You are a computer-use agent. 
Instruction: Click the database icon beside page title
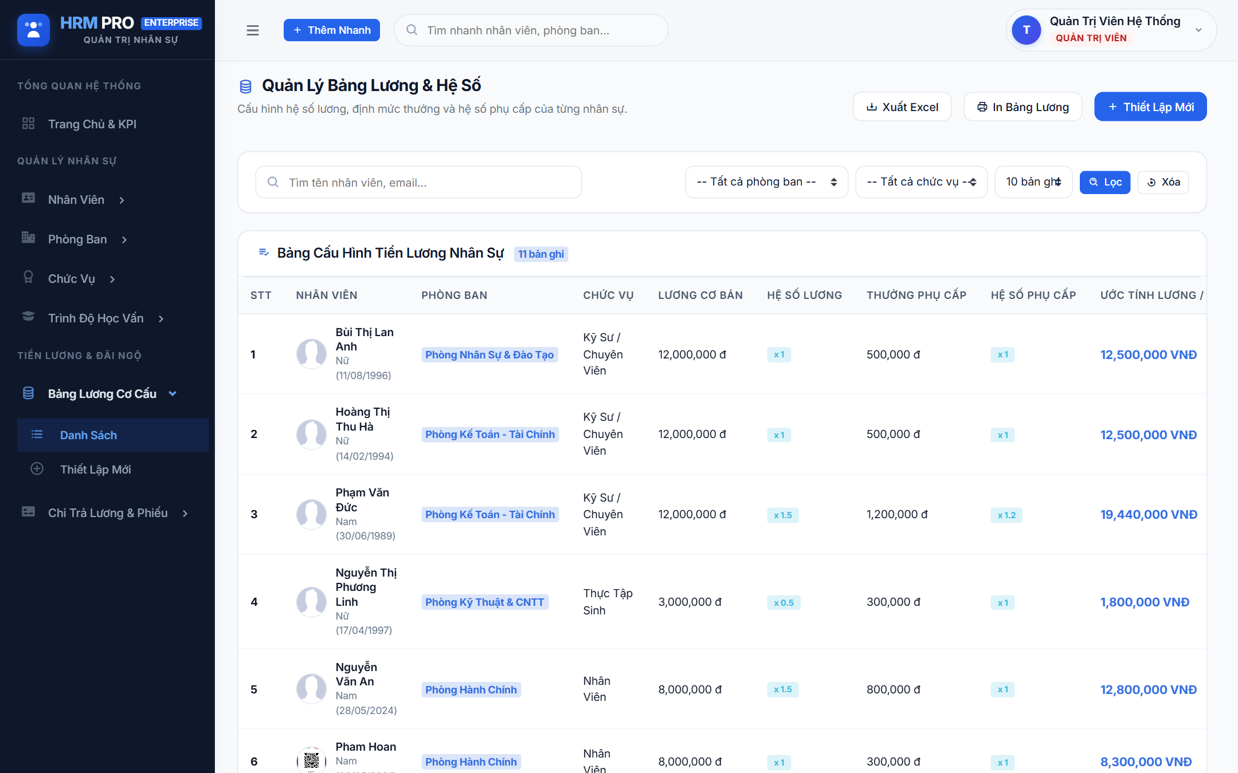click(x=246, y=86)
